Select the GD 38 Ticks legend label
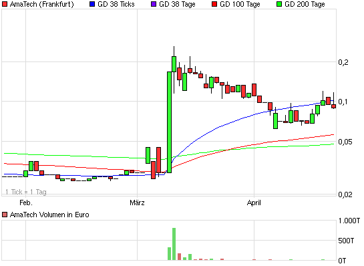This screenshot has height=266, width=364. tap(116, 4)
